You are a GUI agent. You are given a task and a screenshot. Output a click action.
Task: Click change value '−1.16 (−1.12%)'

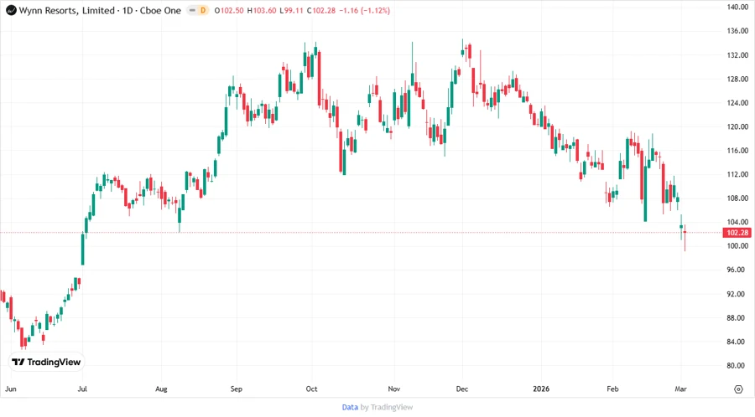click(x=364, y=10)
